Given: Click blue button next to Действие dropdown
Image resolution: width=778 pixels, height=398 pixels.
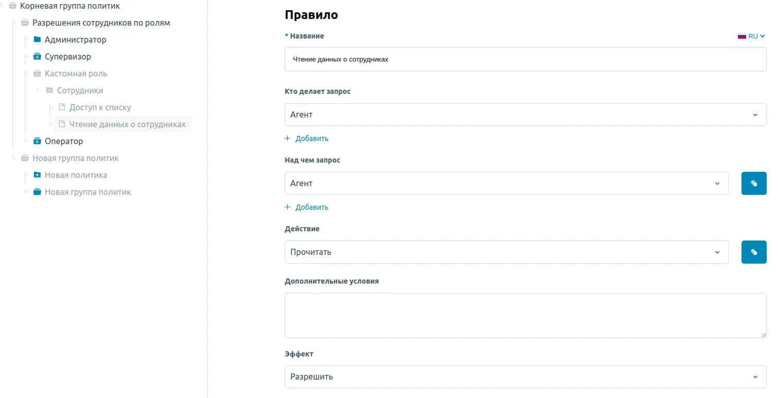Looking at the screenshot, I should (753, 252).
